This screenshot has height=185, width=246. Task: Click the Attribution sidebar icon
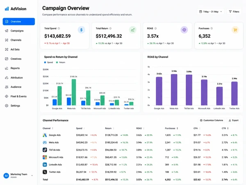click(7, 77)
